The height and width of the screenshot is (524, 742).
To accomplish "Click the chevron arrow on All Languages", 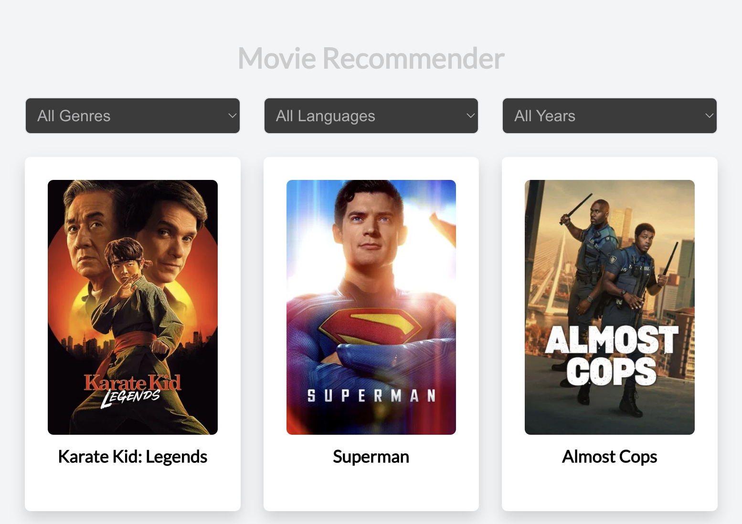I will pyautogui.click(x=470, y=115).
